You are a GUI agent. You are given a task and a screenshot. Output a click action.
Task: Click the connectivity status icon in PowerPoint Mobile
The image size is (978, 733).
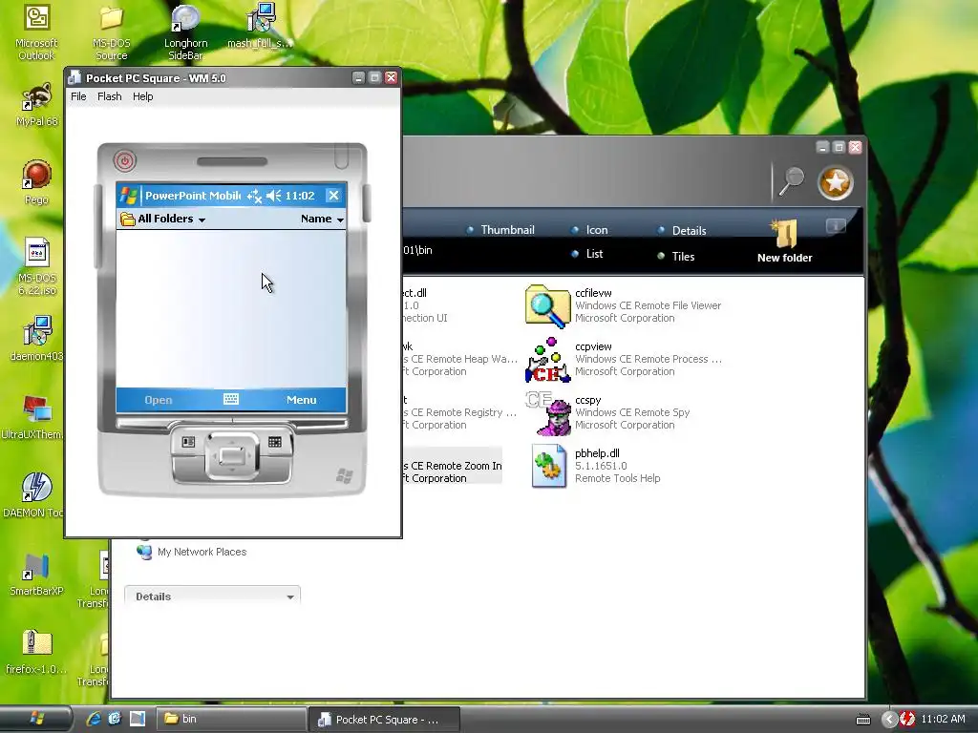click(x=254, y=197)
